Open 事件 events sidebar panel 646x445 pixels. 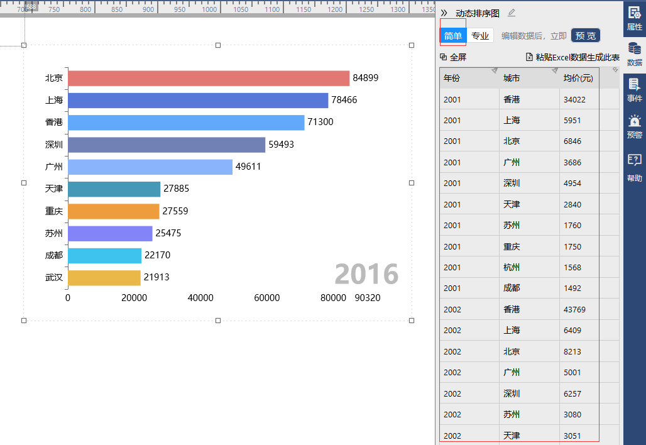(635, 89)
